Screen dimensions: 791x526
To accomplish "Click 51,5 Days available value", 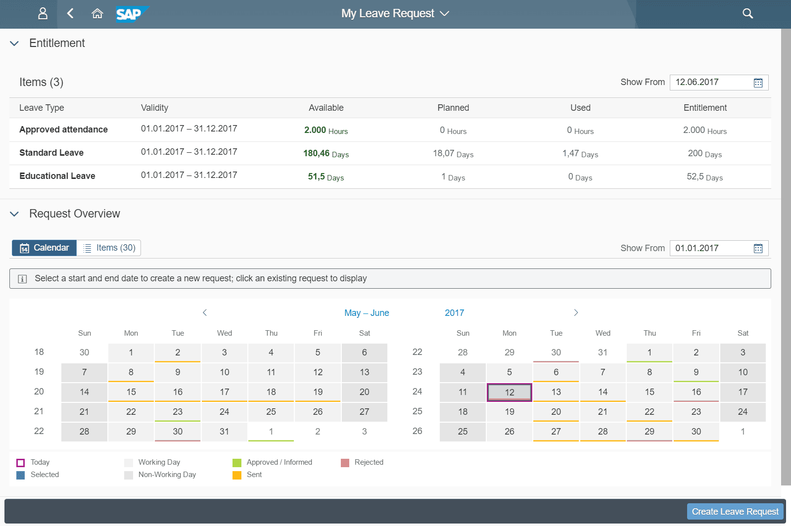I will (326, 177).
